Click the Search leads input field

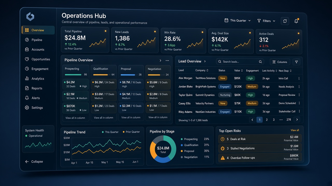click(x=240, y=62)
